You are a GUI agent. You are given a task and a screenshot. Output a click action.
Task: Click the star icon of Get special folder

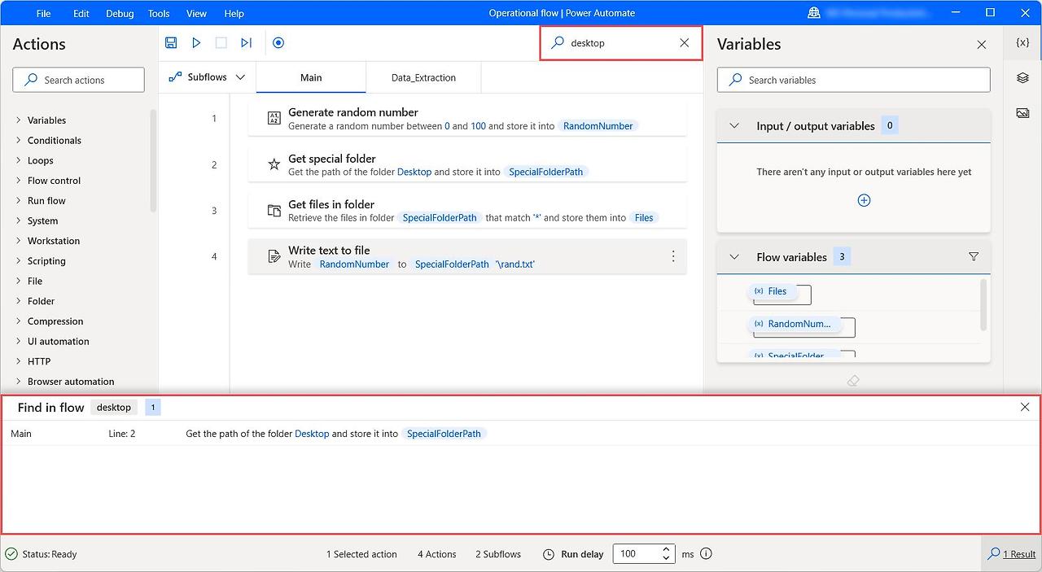point(274,164)
